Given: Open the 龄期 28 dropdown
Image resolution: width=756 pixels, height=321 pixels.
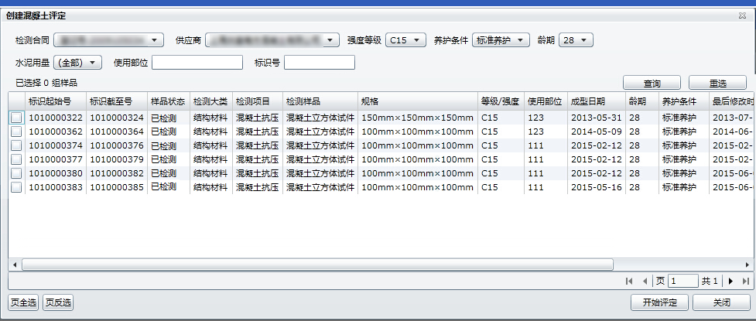Looking at the screenshot, I should click(576, 40).
